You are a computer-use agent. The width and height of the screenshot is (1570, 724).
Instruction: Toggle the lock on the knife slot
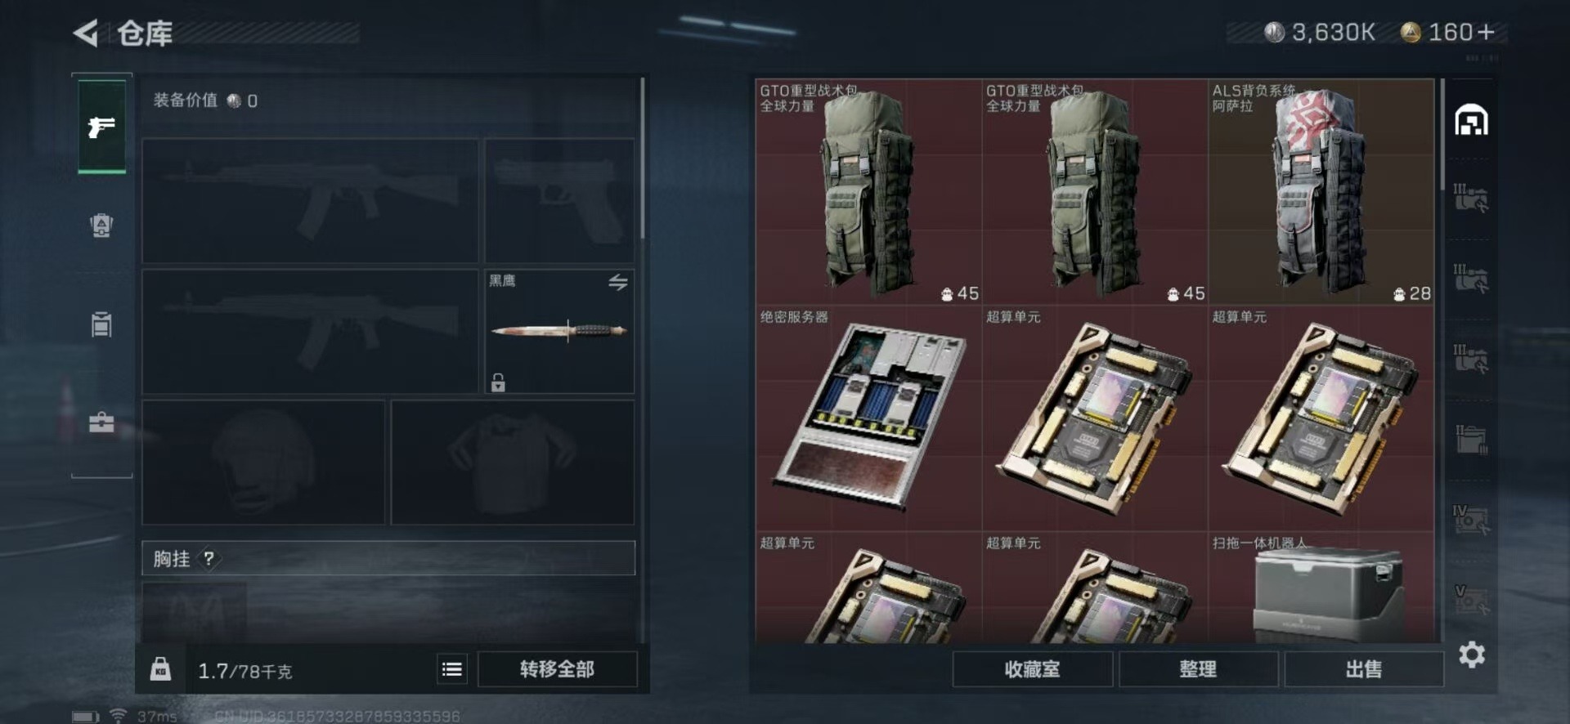498,382
